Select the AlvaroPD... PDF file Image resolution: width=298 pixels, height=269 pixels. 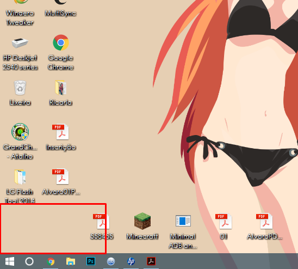click(264, 226)
